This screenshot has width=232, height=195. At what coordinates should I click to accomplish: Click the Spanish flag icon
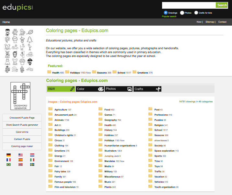point(20,160)
